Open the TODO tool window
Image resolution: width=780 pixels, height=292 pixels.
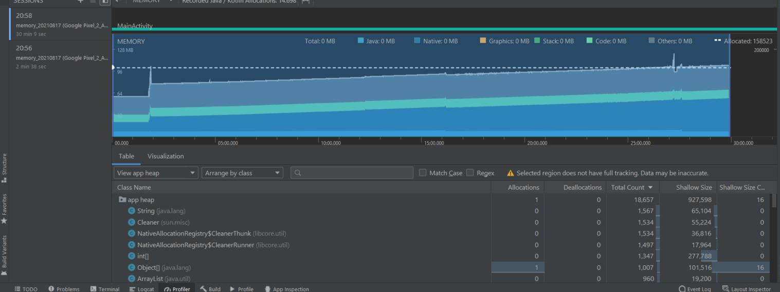25,289
